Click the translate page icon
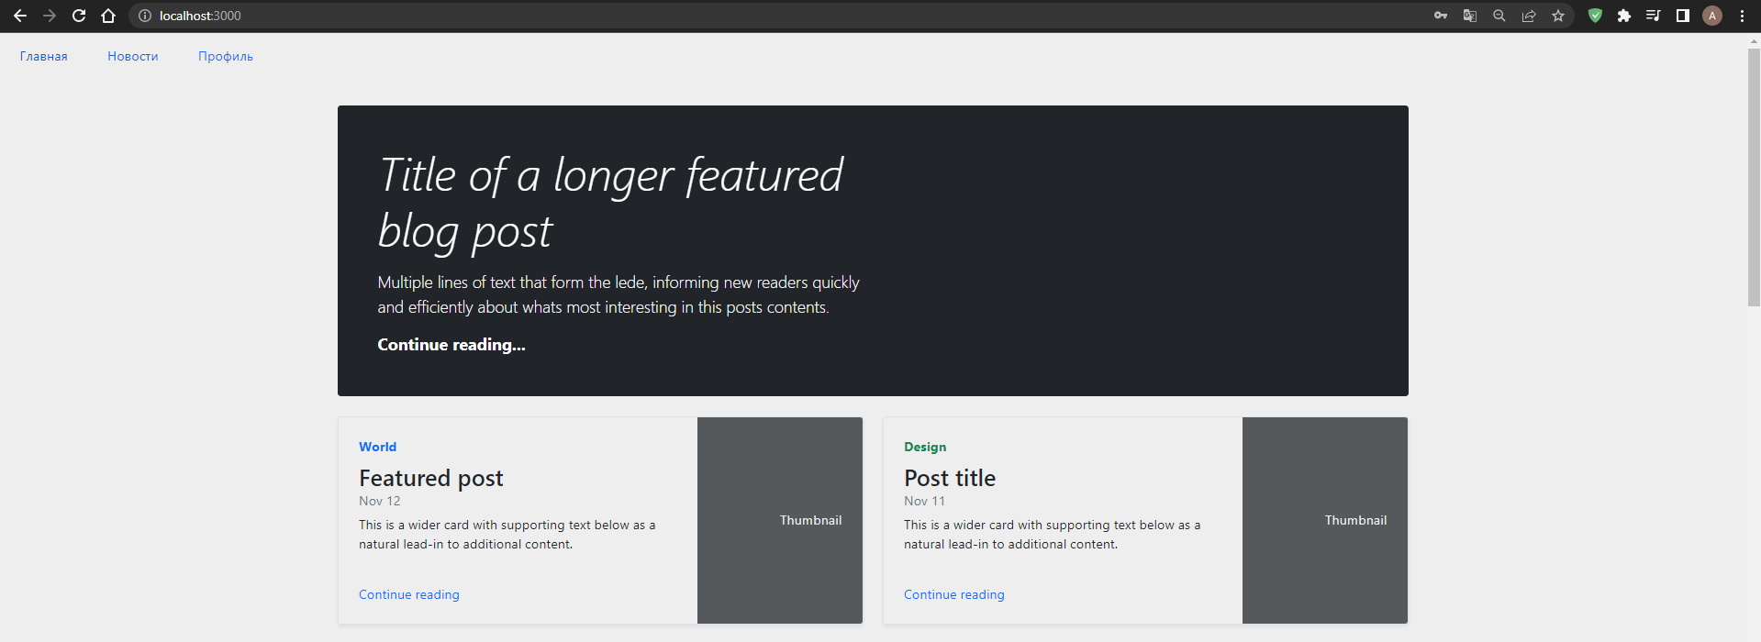The width and height of the screenshot is (1761, 642). (x=1470, y=16)
